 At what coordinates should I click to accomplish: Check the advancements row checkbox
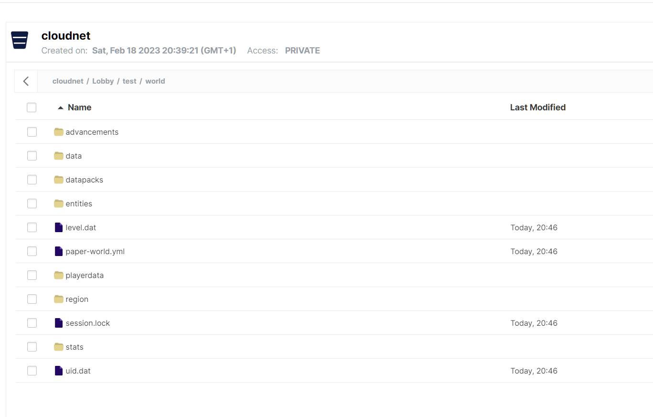pyautogui.click(x=32, y=132)
